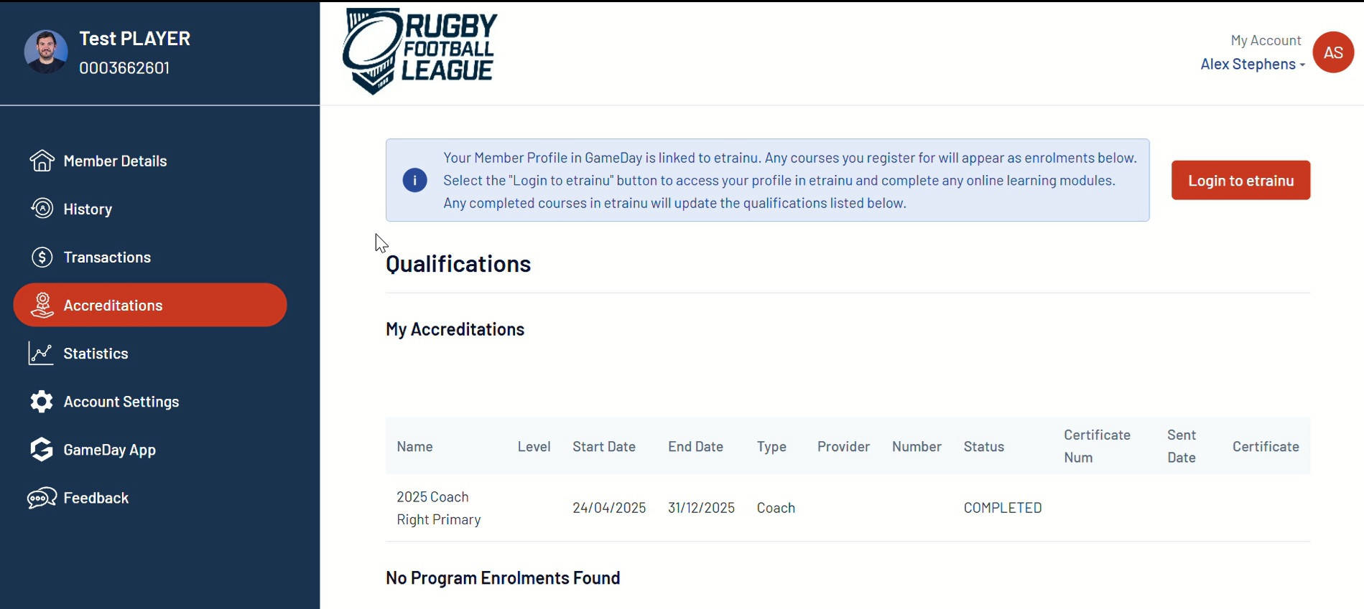Open the Member Details menu item
This screenshot has height=609, width=1364.
coord(115,161)
